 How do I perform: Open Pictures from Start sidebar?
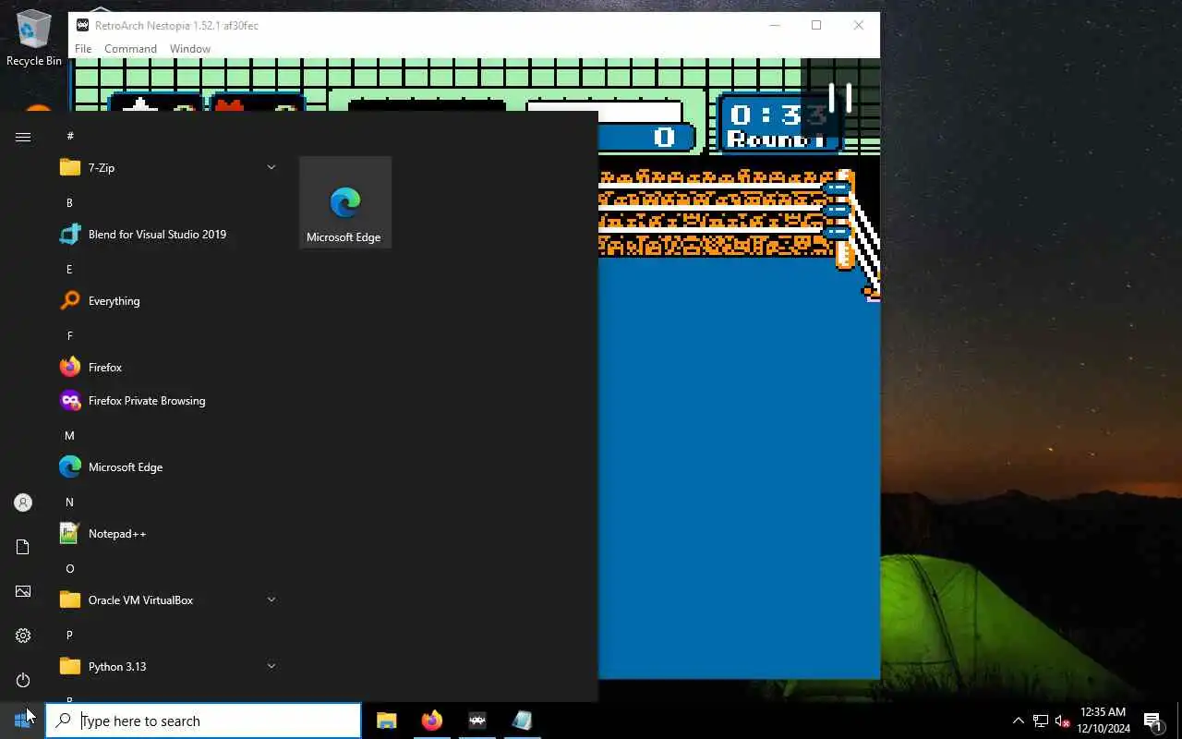(23, 591)
